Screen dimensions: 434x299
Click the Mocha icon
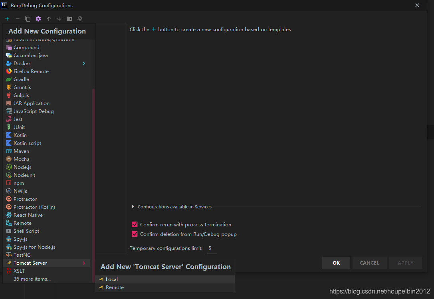click(x=9, y=159)
